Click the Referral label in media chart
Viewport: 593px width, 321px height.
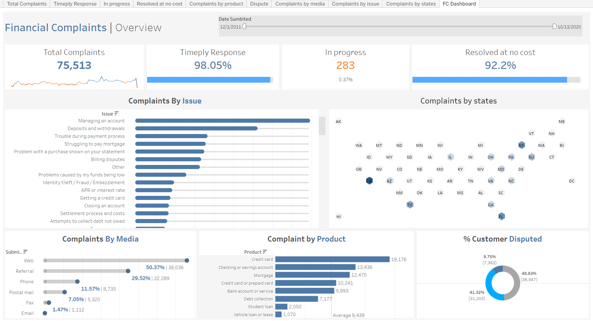(24, 271)
